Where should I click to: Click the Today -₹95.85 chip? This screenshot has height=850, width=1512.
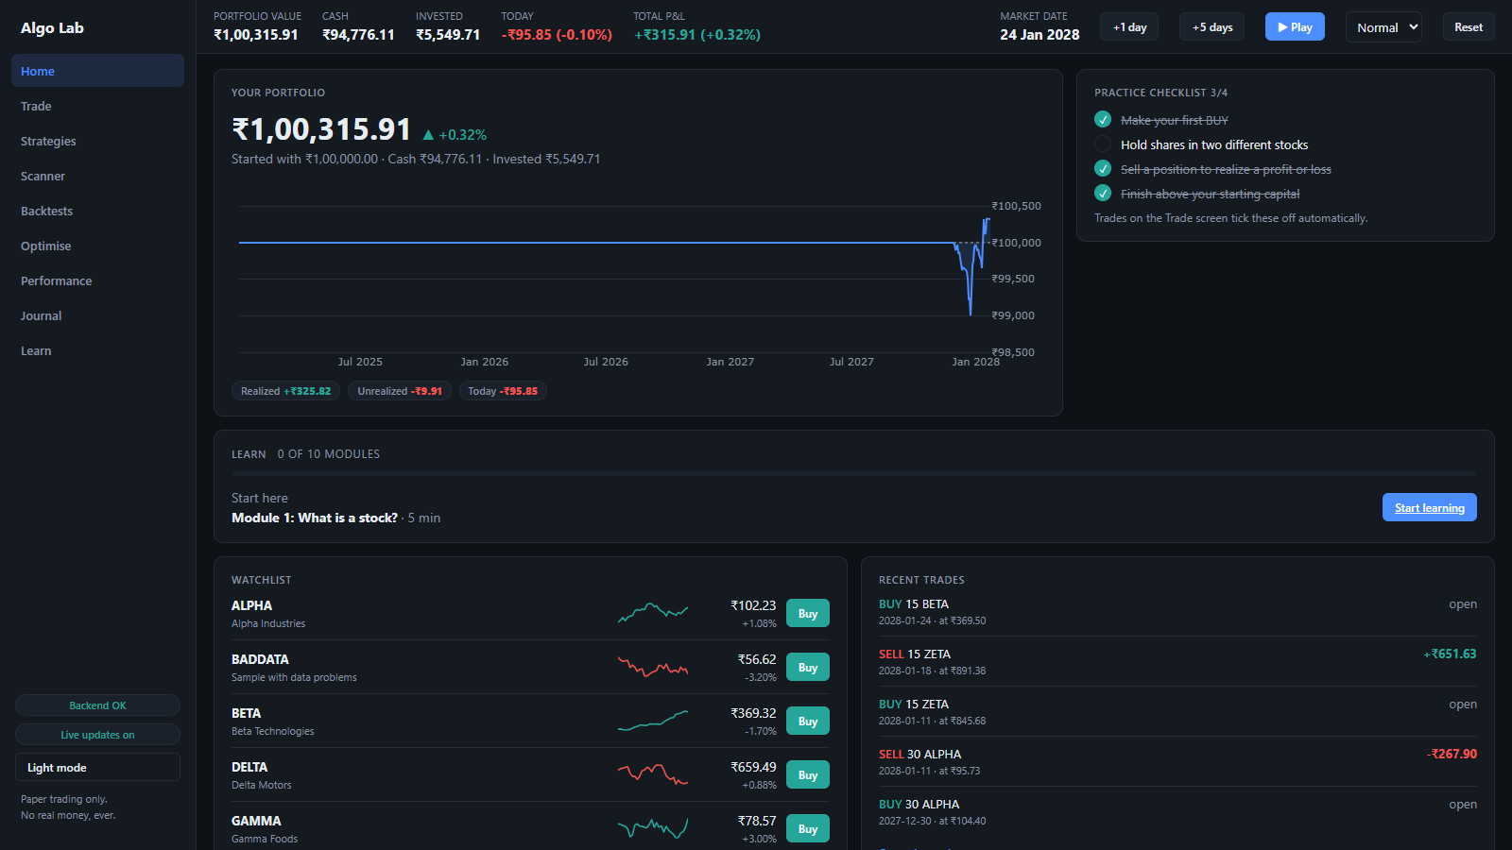point(503,391)
